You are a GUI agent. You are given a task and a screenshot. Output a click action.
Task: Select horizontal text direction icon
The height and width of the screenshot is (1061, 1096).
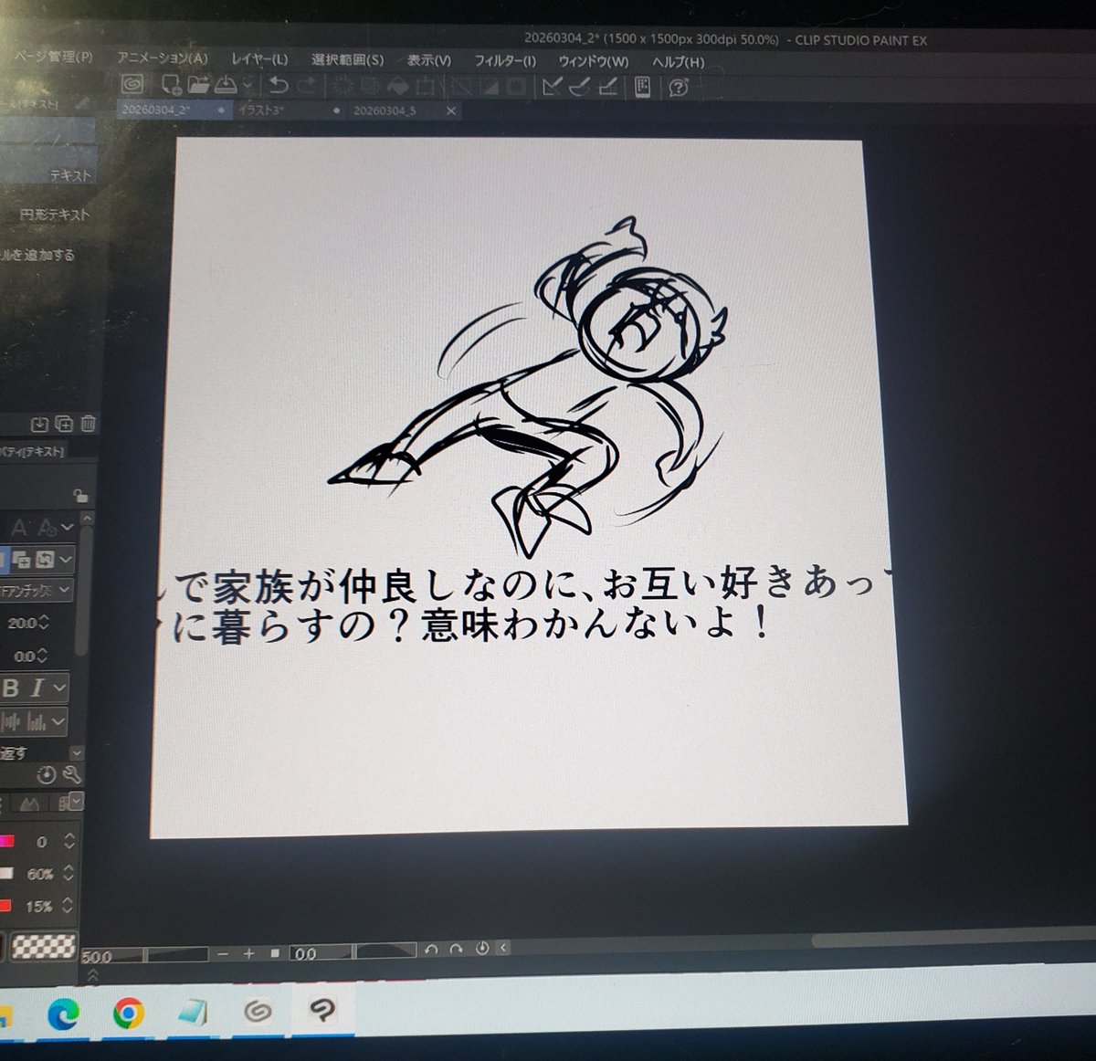[x=11, y=722]
